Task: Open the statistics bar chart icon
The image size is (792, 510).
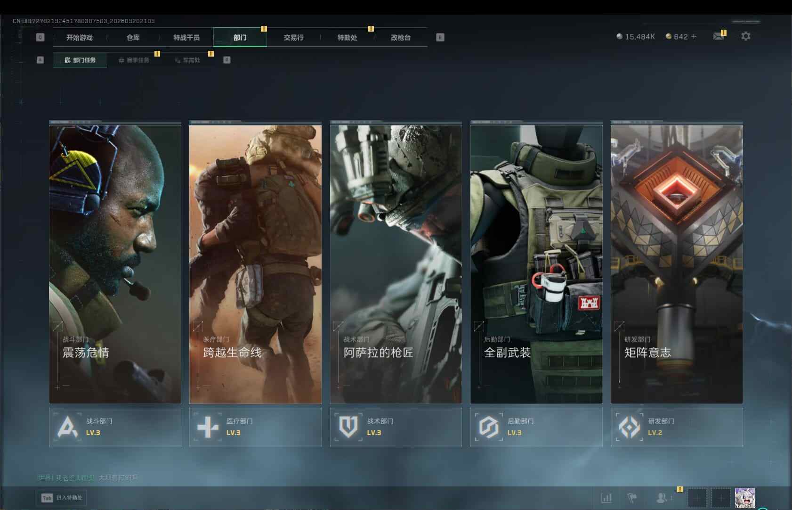Action: tap(606, 498)
